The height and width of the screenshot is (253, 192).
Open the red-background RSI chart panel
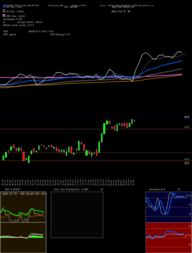click(x=169, y=238)
